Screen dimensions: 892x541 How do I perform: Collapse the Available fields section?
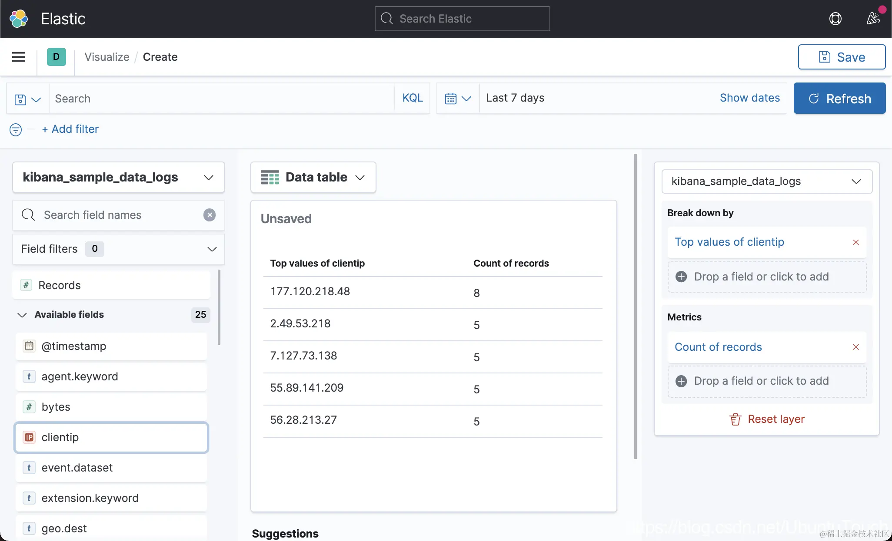coord(22,315)
